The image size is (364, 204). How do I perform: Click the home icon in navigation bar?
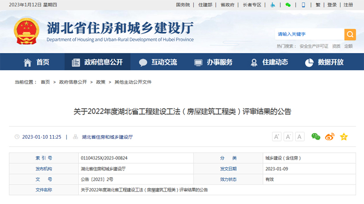pos(27,62)
